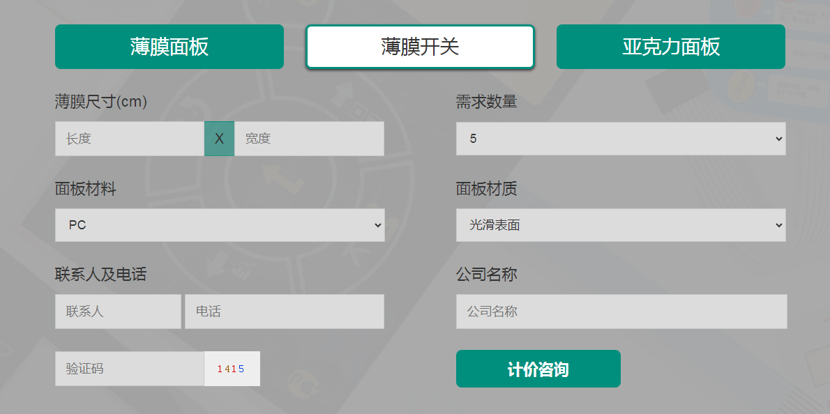The width and height of the screenshot is (830, 414).
Task: Click the 需求数量 heading label
Action: tap(486, 102)
